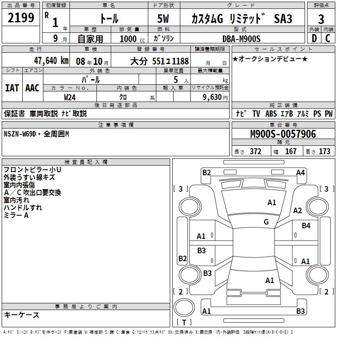
Task: Click the model code DBA-M900S
Action: coord(241,39)
